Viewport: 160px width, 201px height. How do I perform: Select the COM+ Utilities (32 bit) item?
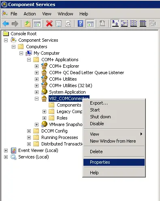(70, 86)
